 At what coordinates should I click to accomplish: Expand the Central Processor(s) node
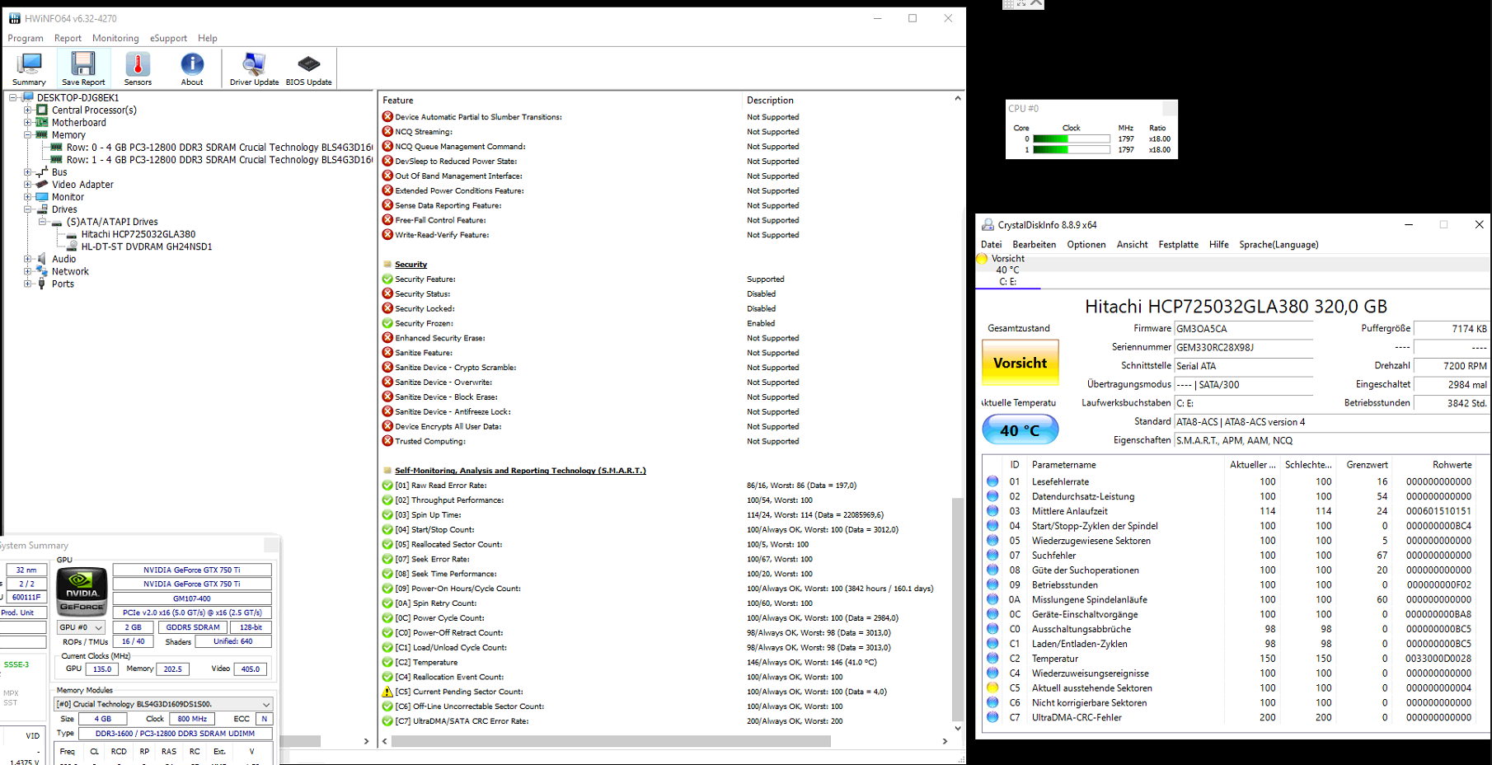[27, 110]
